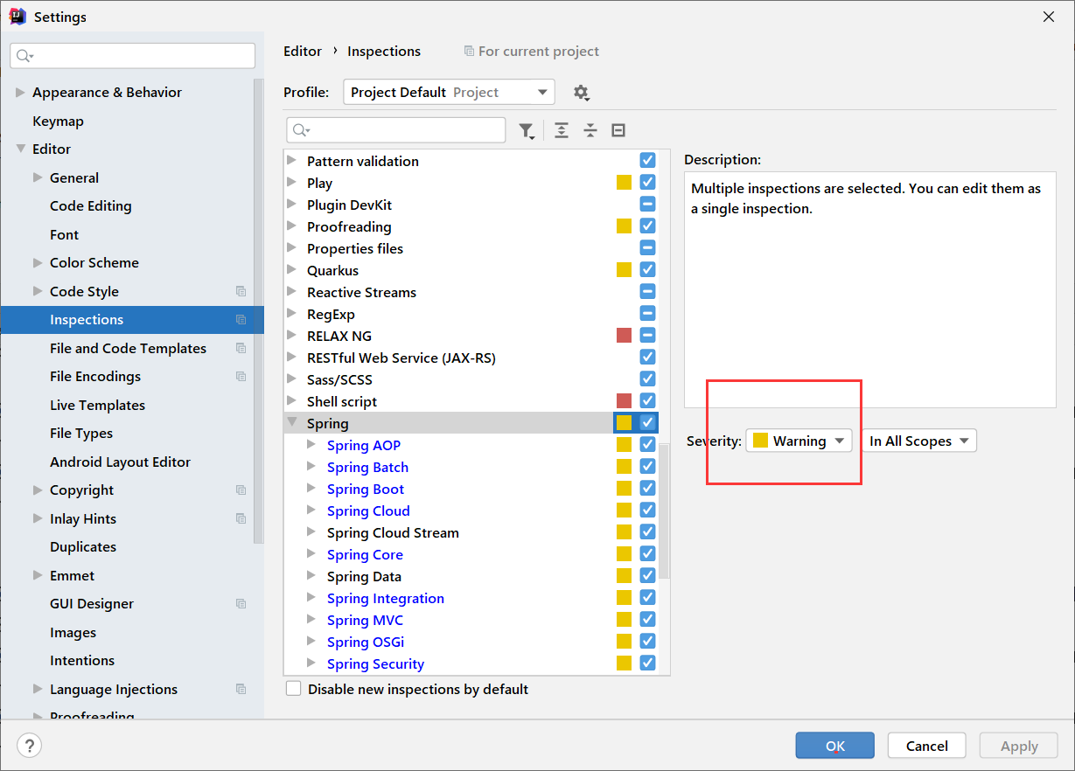This screenshot has height=771, width=1075.
Task: Click the red severity swatch for RELAX NG
Action: pos(624,336)
